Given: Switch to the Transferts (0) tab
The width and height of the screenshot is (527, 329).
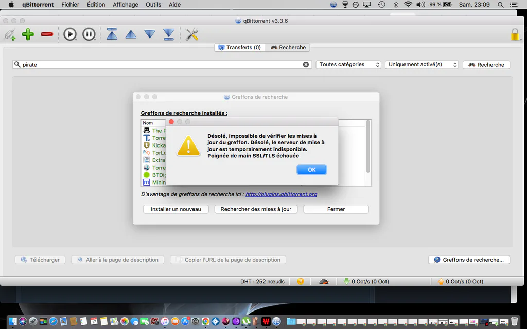Looking at the screenshot, I should [x=240, y=47].
